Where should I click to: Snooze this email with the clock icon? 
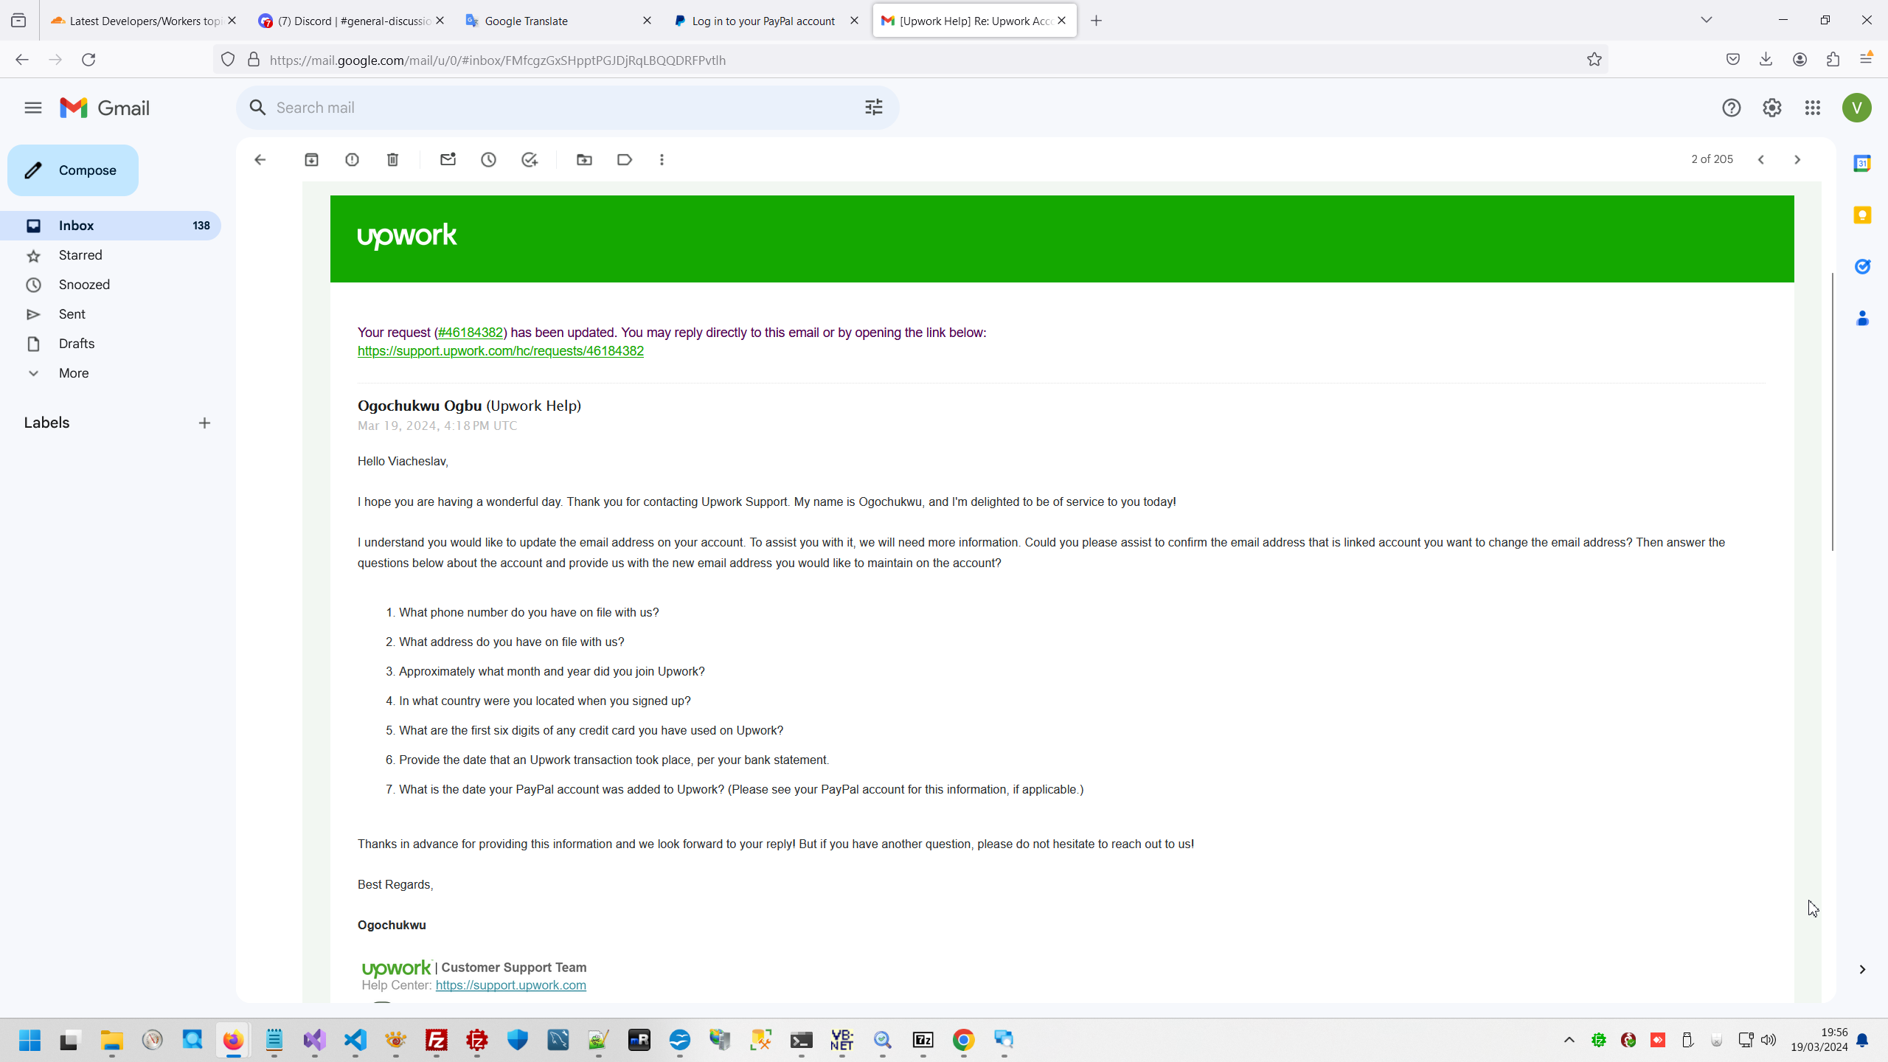(488, 159)
